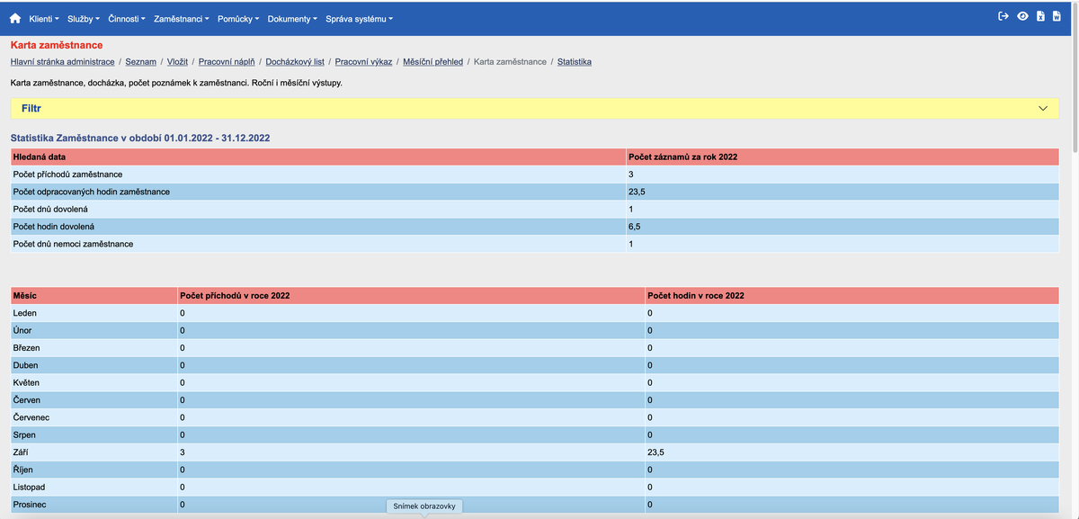Click the eye preview icon
The height and width of the screenshot is (519, 1079).
point(1022,15)
